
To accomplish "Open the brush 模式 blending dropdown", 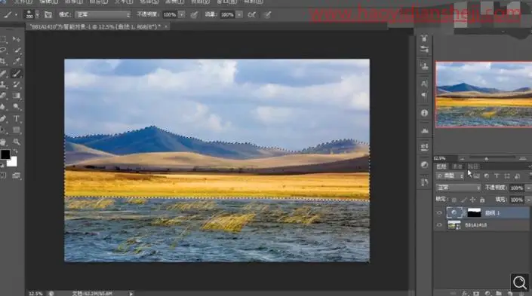I will [x=102, y=14].
